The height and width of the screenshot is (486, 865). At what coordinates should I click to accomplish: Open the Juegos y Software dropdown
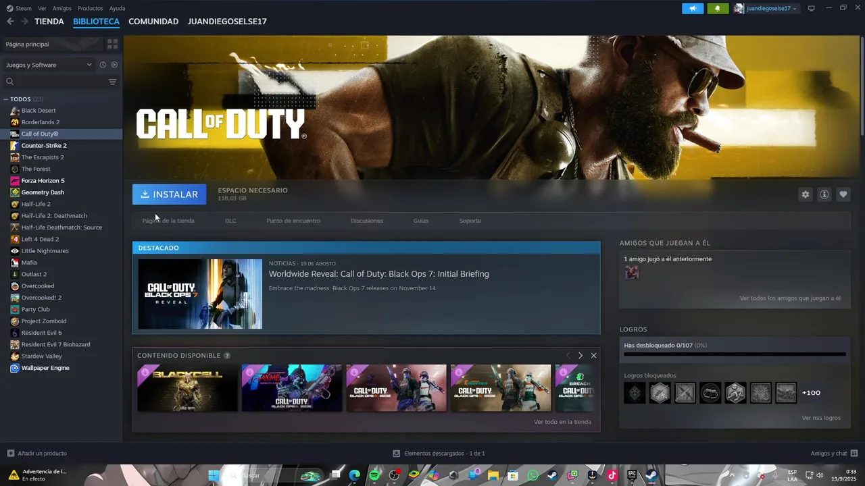click(49, 65)
